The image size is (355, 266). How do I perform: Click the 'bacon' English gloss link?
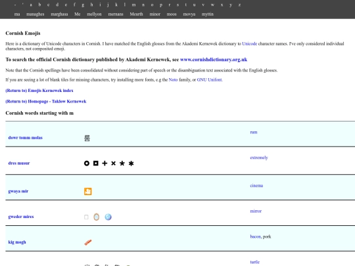click(x=255, y=236)
